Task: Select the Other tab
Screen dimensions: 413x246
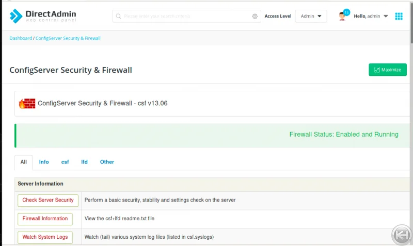Action: (107, 162)
